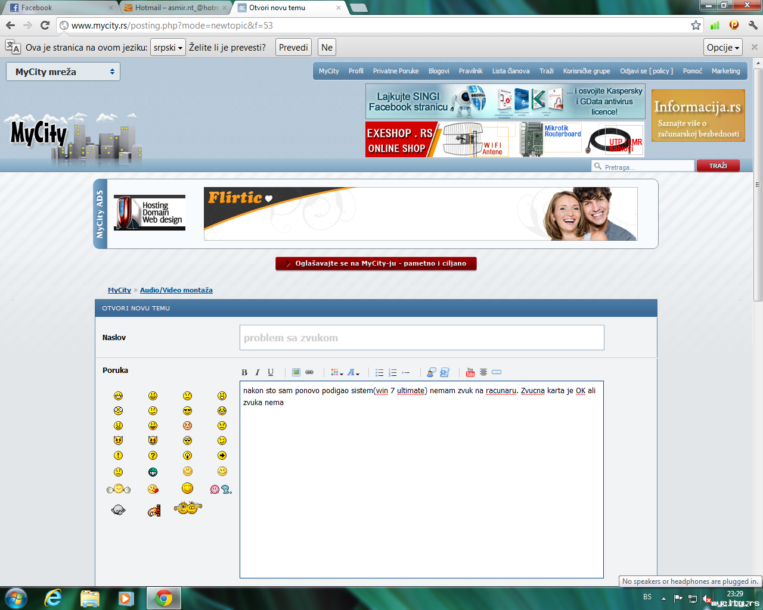
Task: Underline text with the U editor button
Action: click(271, 372)
